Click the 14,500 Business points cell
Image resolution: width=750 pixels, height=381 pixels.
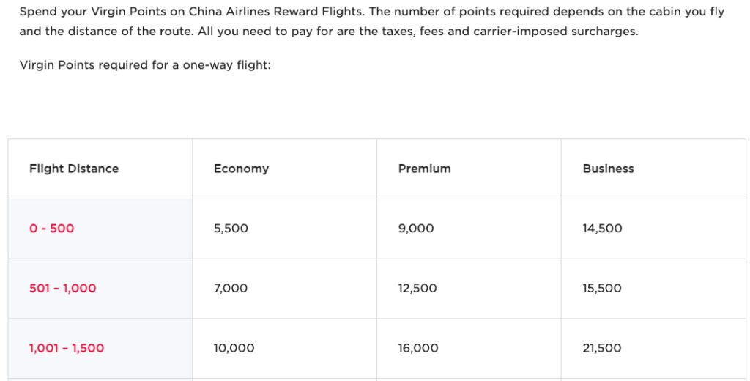pos(602,229)
